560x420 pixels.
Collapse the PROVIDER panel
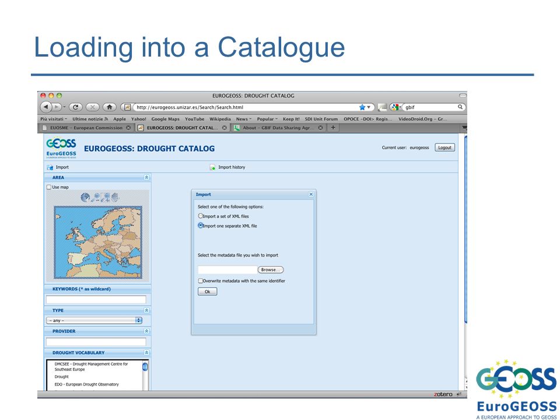click(x=146, y=331)
